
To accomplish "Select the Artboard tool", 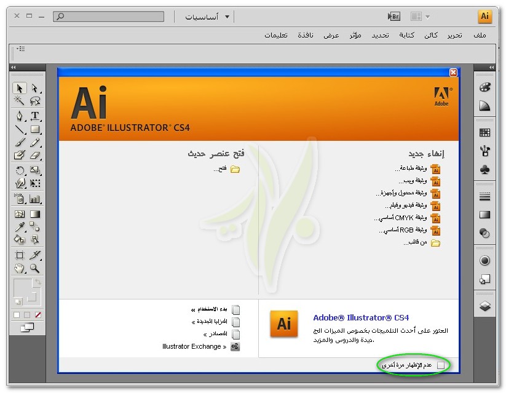I will (x=19, y=255).
